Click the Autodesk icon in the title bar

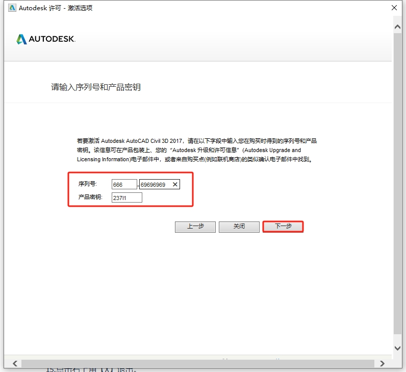point(12,8)
